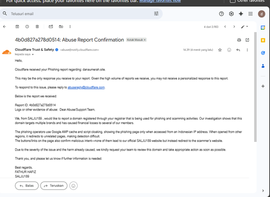Open more options in the email toolbar

point(70,27)
